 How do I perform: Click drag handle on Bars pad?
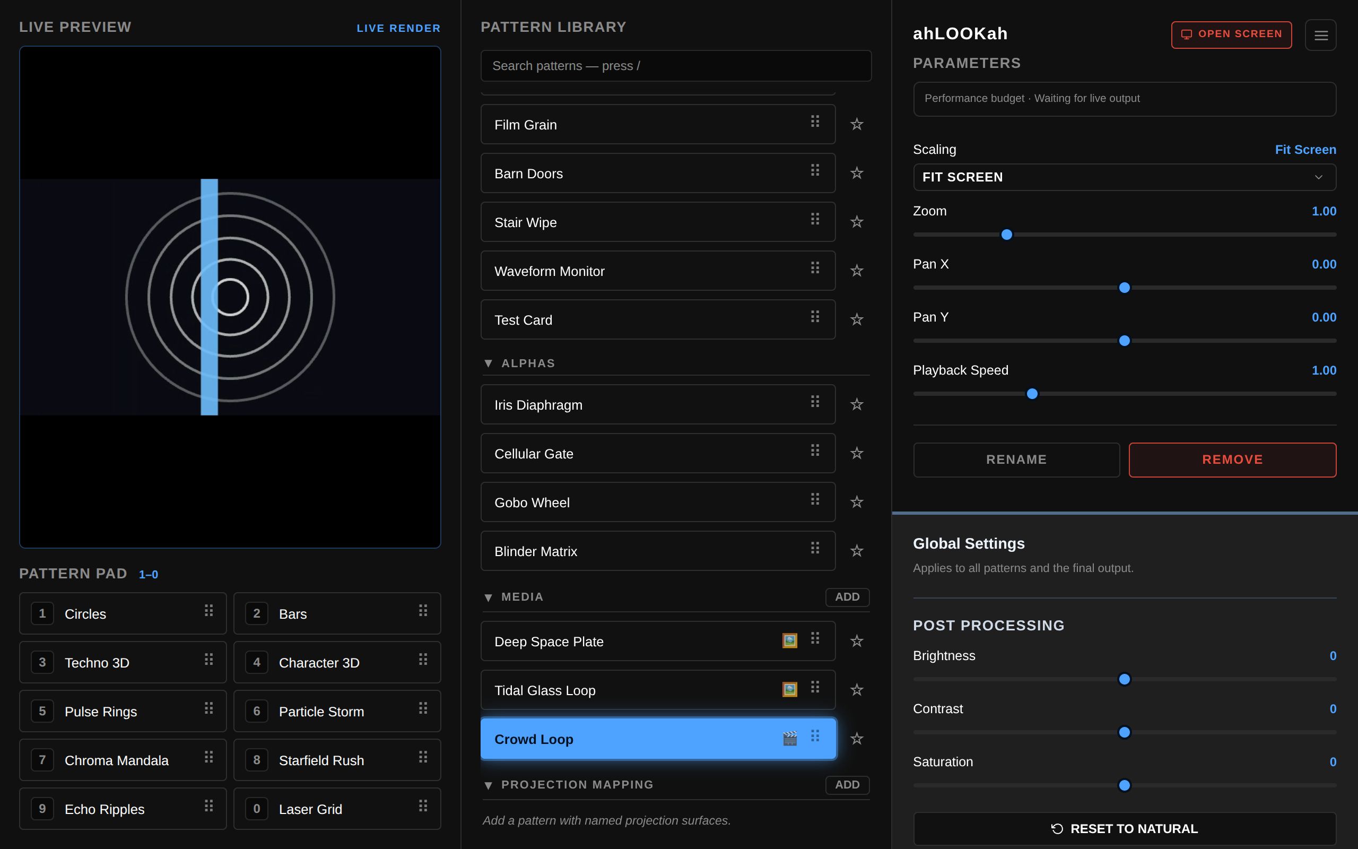click(423, 610)
